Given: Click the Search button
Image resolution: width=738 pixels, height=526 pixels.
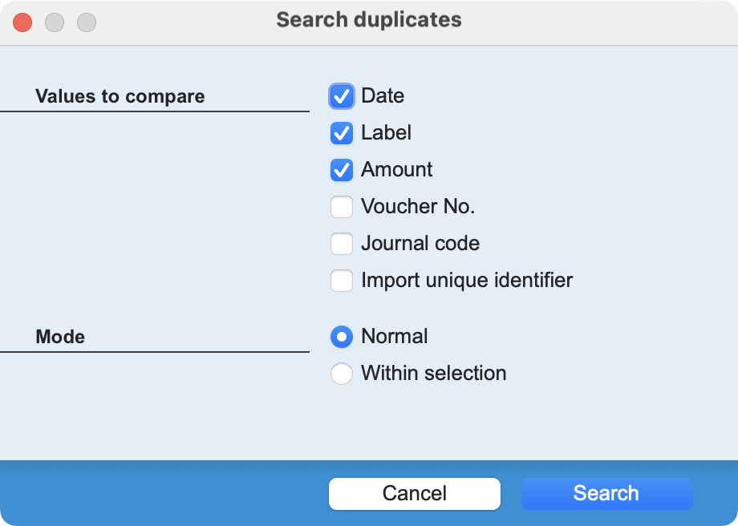Looking at the screenshot, I should coord(606,494).
